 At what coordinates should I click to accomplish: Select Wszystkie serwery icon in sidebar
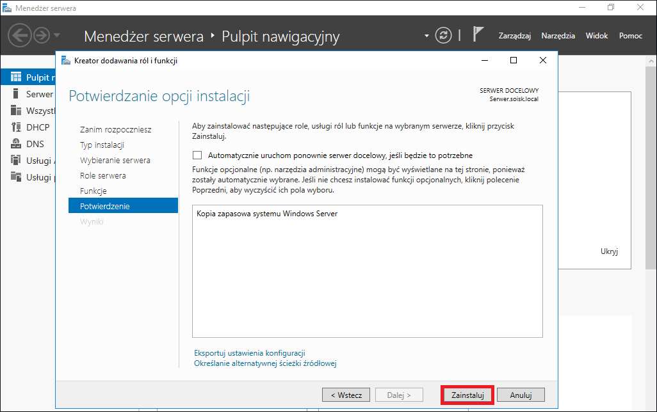click(16, 111)
